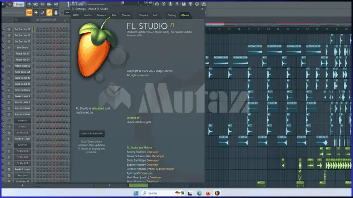Open the Debug settings tab
The image size is (353, 198).
(171, 15)
